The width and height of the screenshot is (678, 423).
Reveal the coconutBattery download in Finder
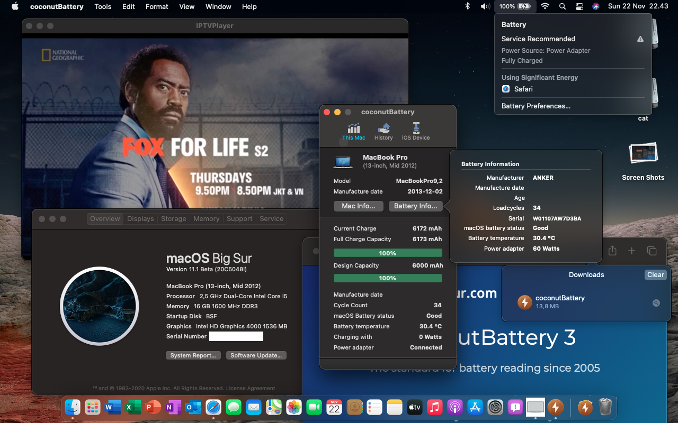point(656,303)
